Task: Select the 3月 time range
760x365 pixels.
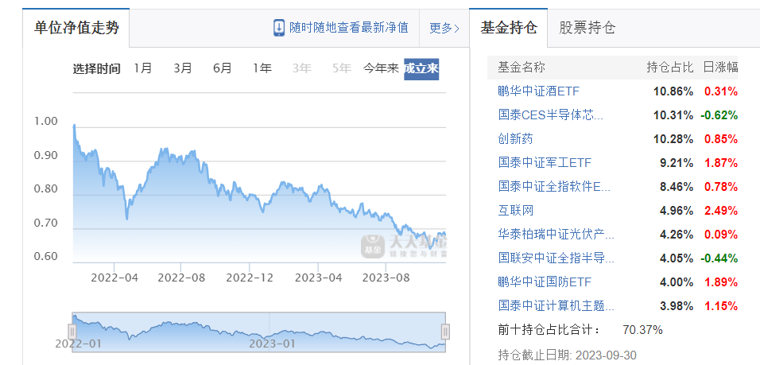Action: 183,68
